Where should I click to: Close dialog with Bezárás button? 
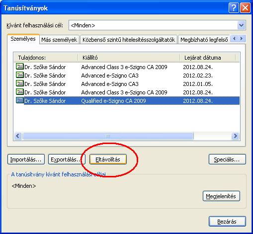[x=227, y=222]
